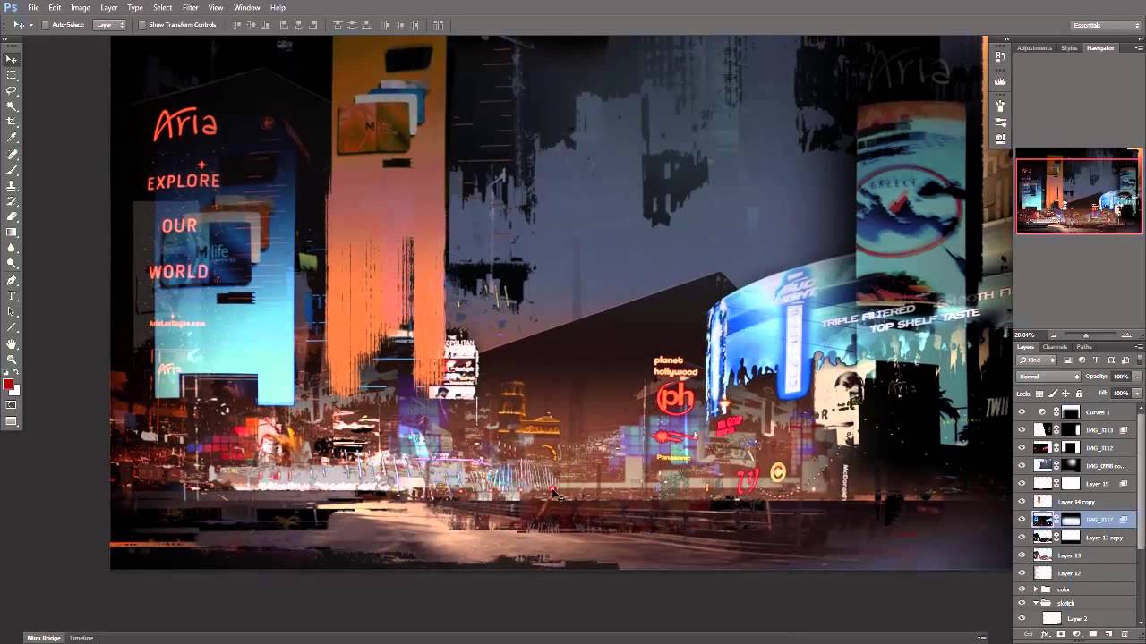Open the Image menu
Image resolution: width=1146 pixels, height=644 pixels.
click(x=81, y=7)
